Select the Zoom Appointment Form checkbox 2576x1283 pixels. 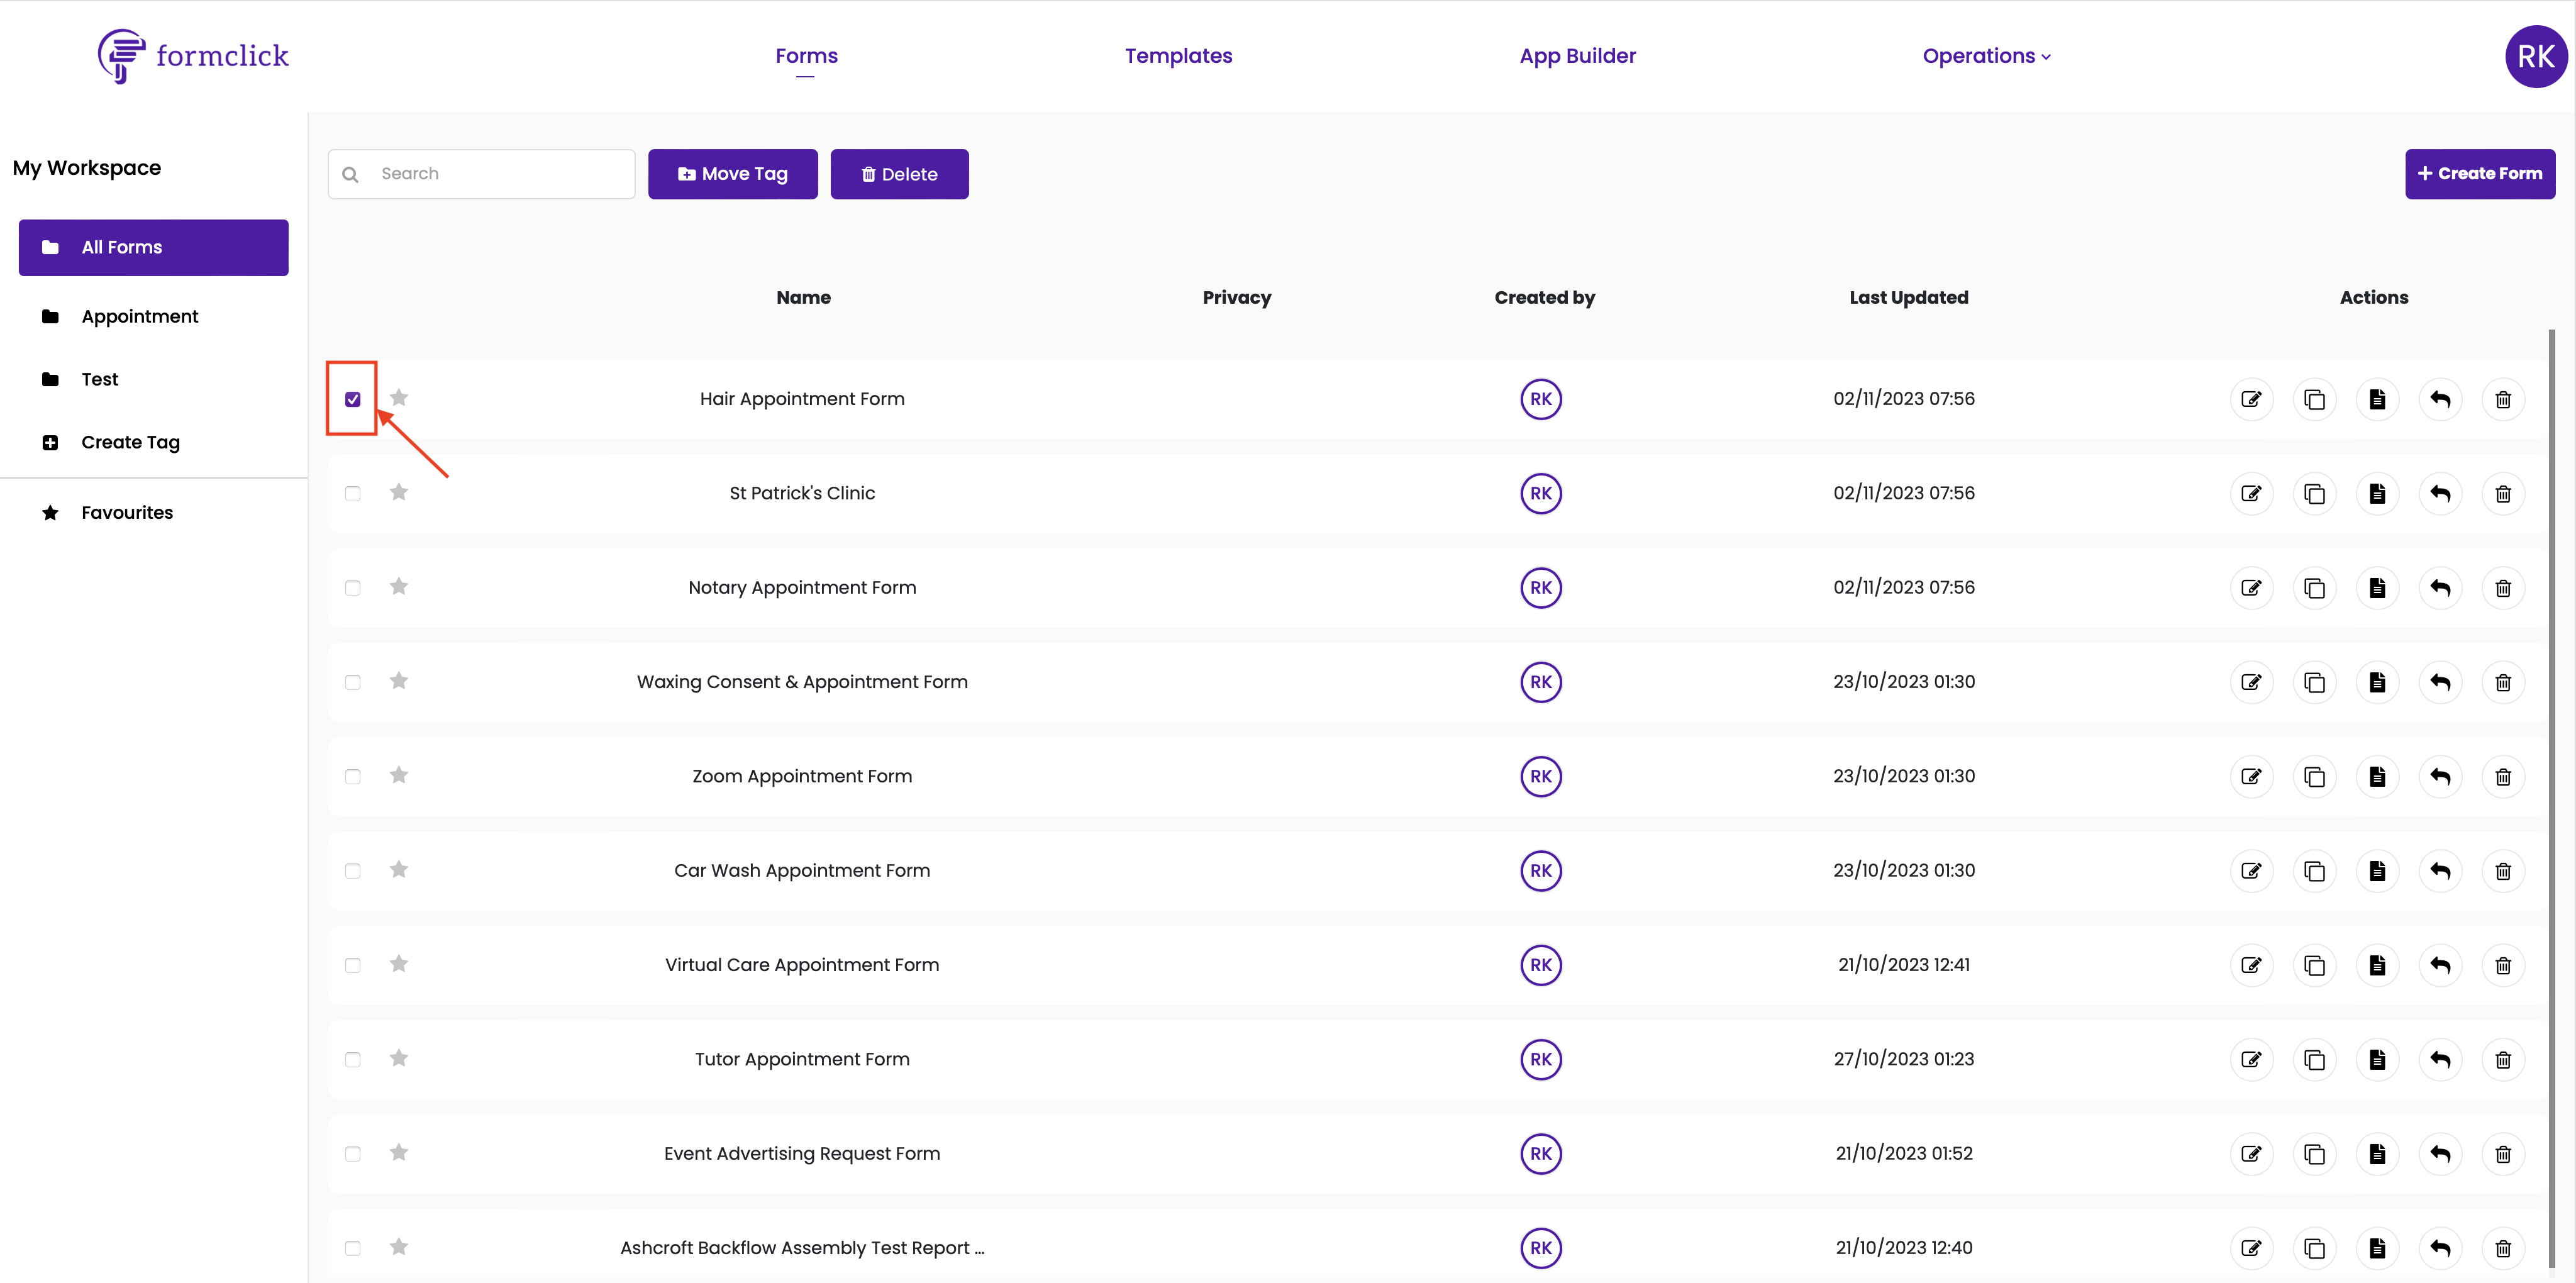(353, 777)
